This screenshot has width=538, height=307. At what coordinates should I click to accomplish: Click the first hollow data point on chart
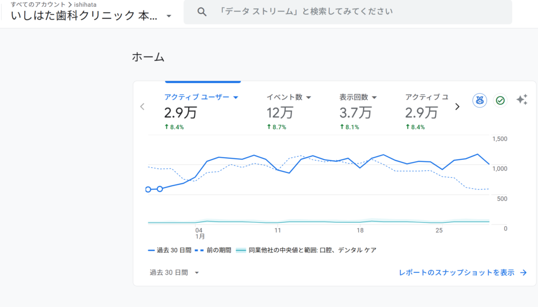tap(148, 189)
